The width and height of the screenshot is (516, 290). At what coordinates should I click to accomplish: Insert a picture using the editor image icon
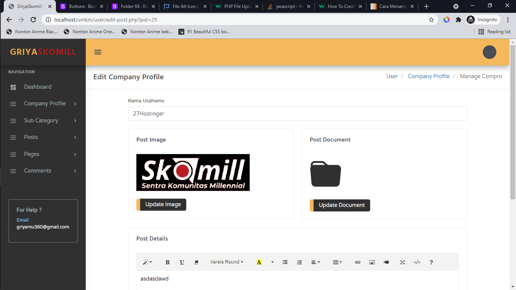click(372, 262)
